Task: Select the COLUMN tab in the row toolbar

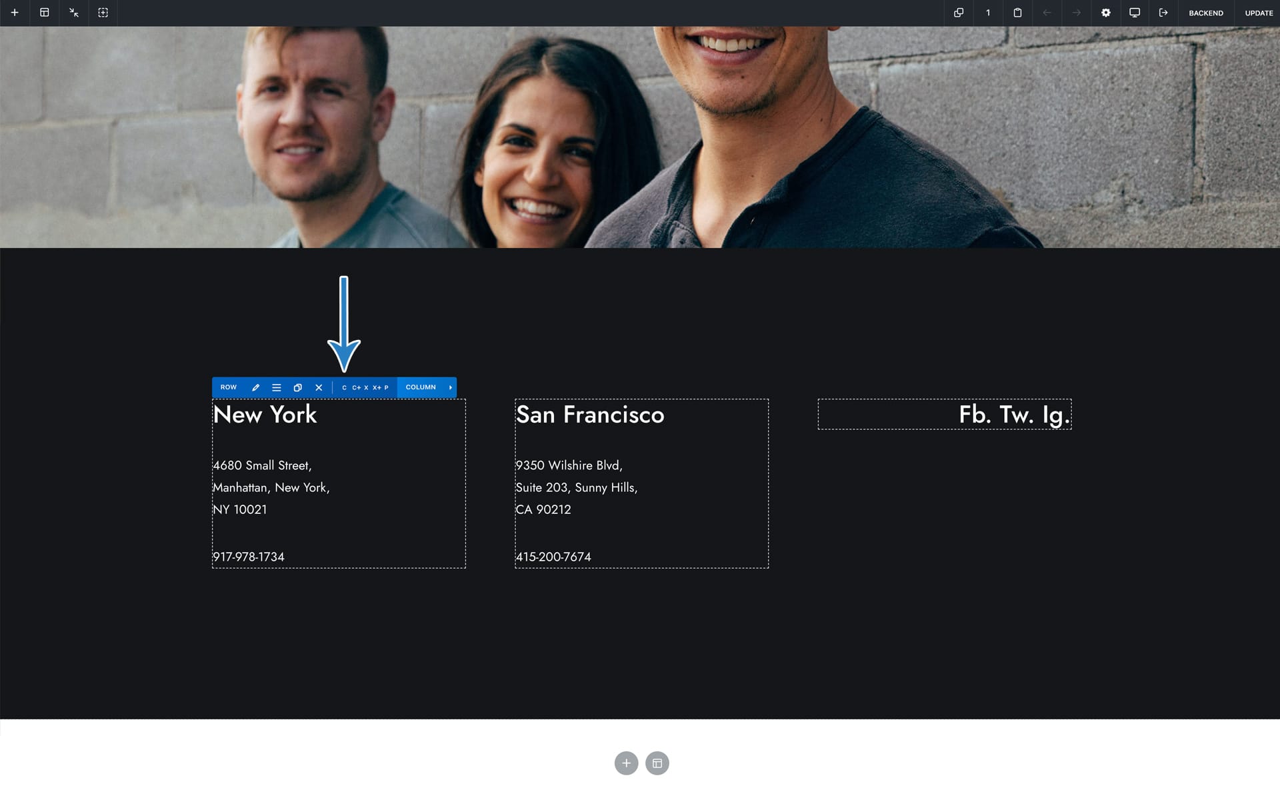Action: click(x=421, y=387)
